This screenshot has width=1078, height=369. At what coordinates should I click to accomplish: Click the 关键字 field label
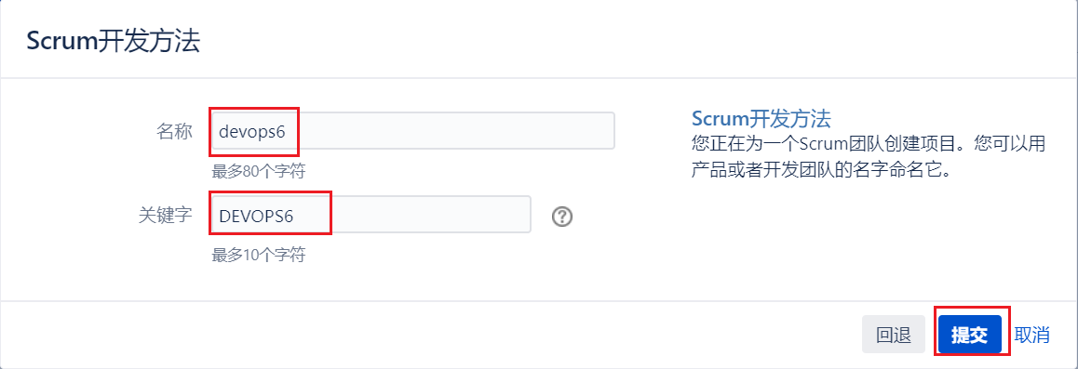tap(166, 215)
